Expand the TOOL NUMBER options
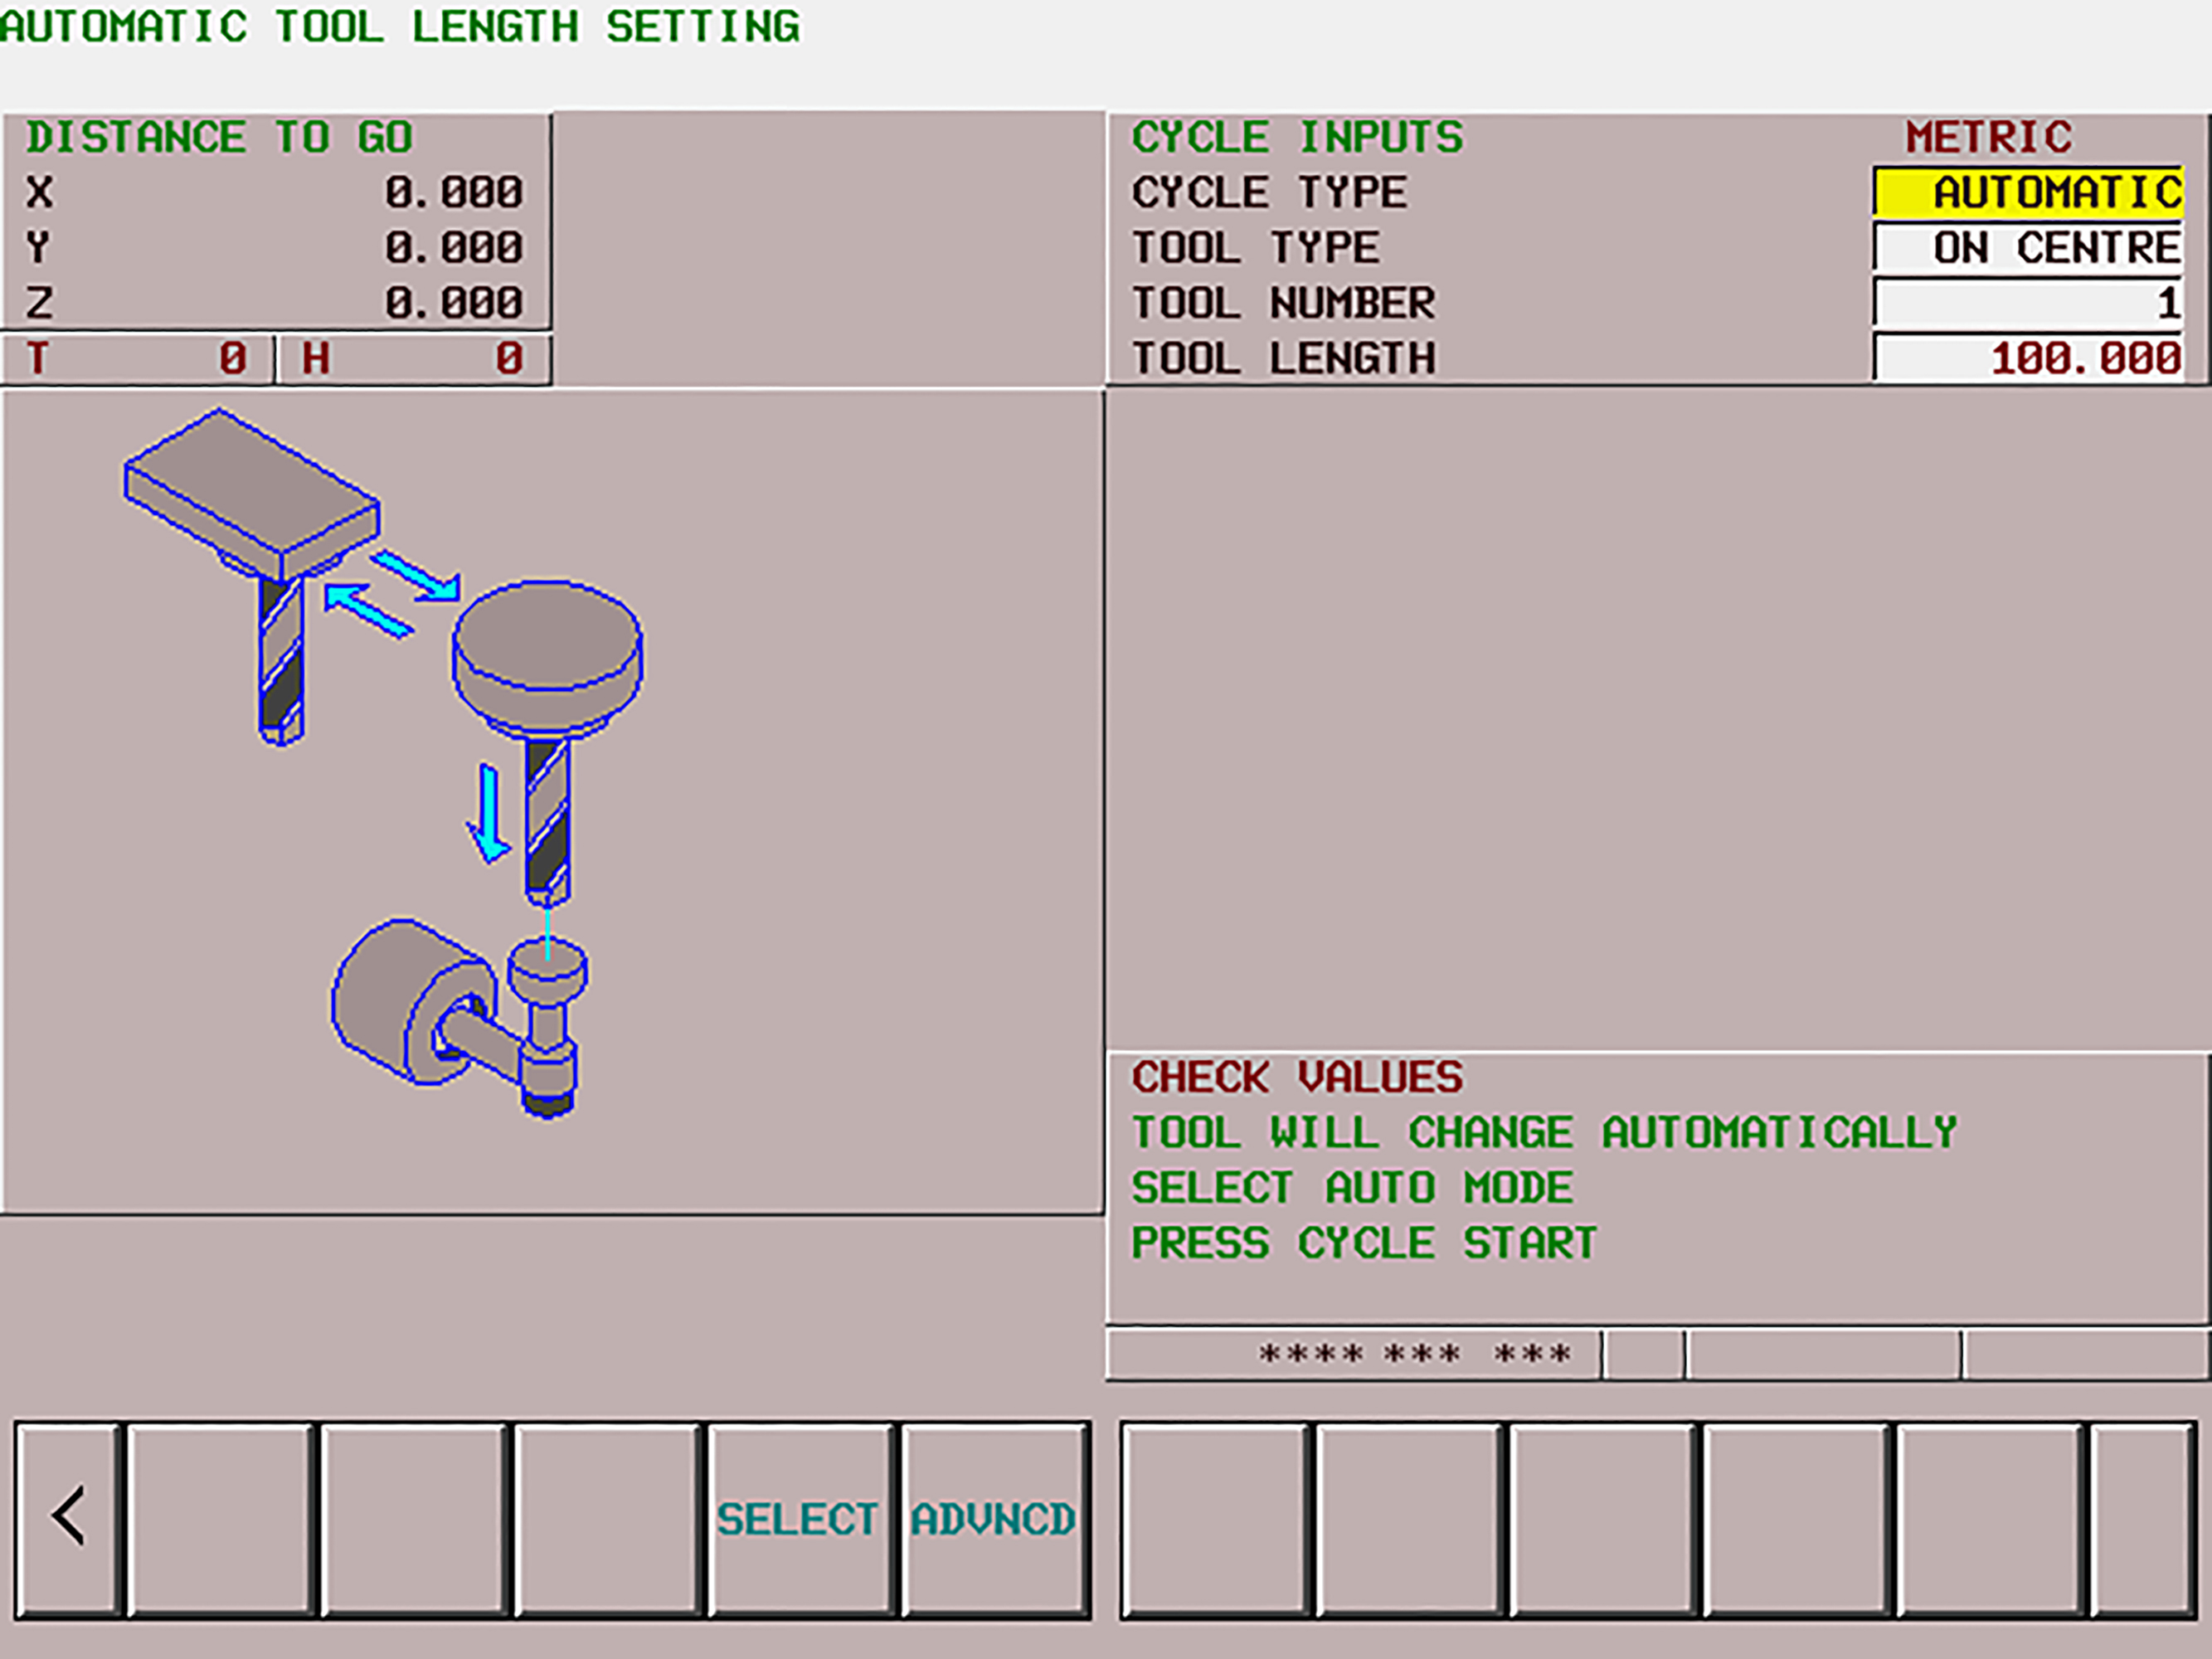The image size is (2212, 1659). [x=2028, y=303]
